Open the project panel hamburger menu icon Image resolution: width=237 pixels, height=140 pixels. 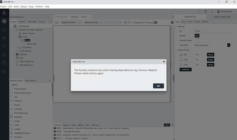coord(51,22)
